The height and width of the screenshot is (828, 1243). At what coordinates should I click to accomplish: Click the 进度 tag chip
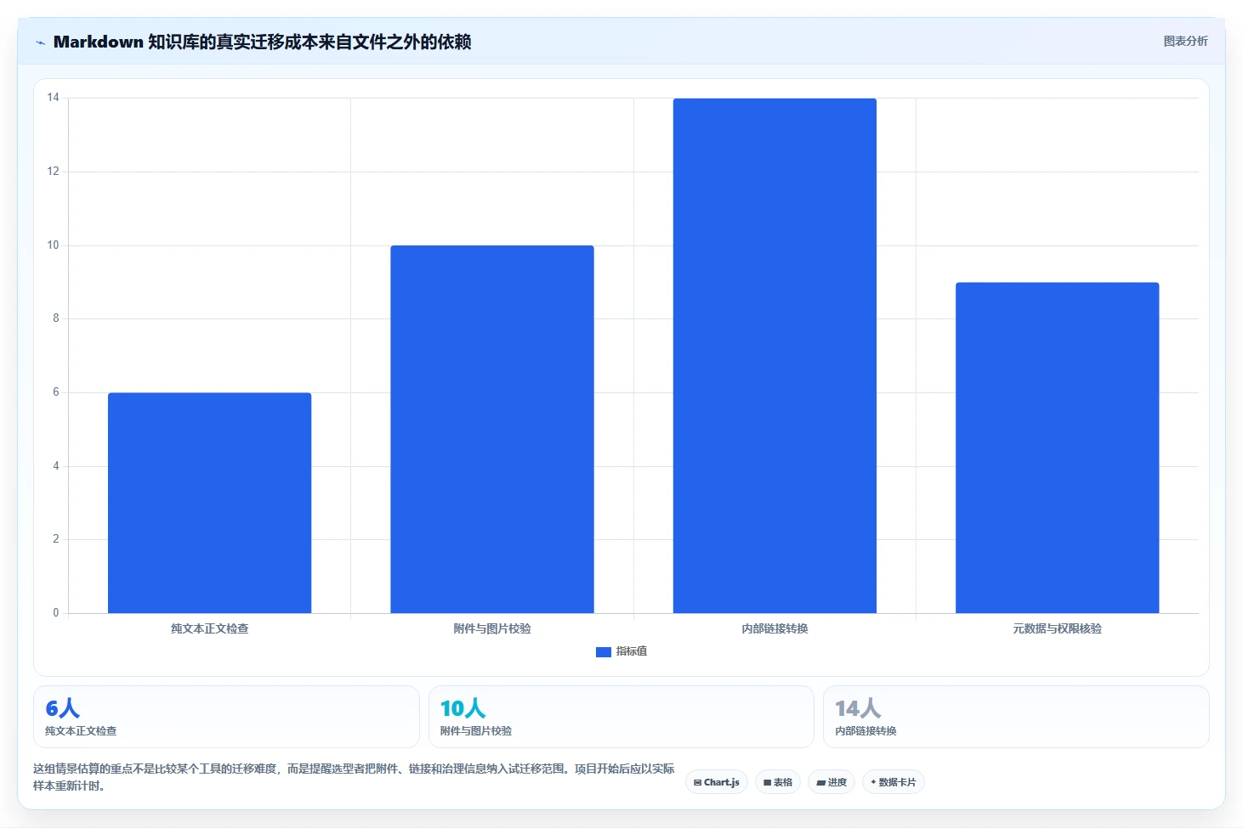click(832, 782)
